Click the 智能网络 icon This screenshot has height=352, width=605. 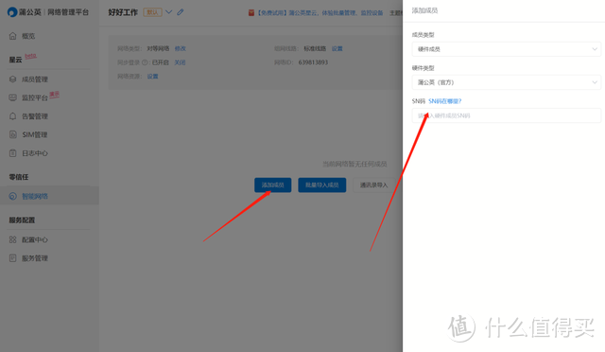pos(12,196)
